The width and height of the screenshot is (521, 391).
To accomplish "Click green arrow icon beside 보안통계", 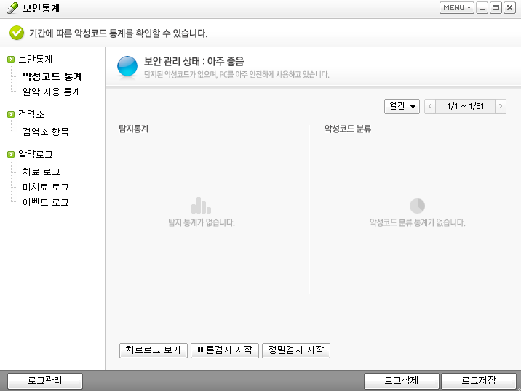I will click(11, 59).
